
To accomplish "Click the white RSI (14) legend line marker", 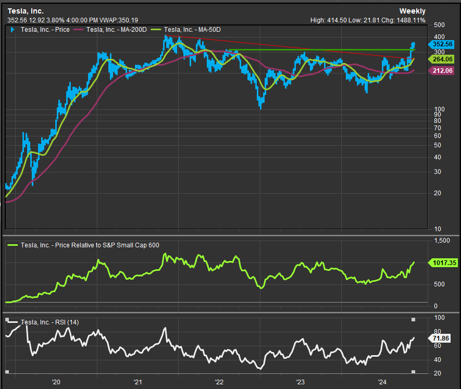I will tap(13, 322).
